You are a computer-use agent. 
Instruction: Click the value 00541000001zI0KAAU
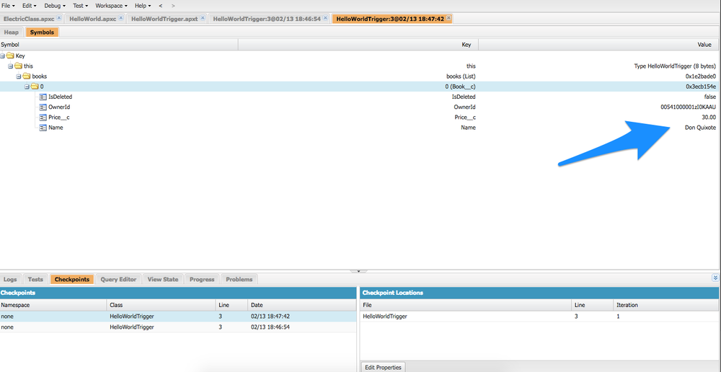[689, 107]
